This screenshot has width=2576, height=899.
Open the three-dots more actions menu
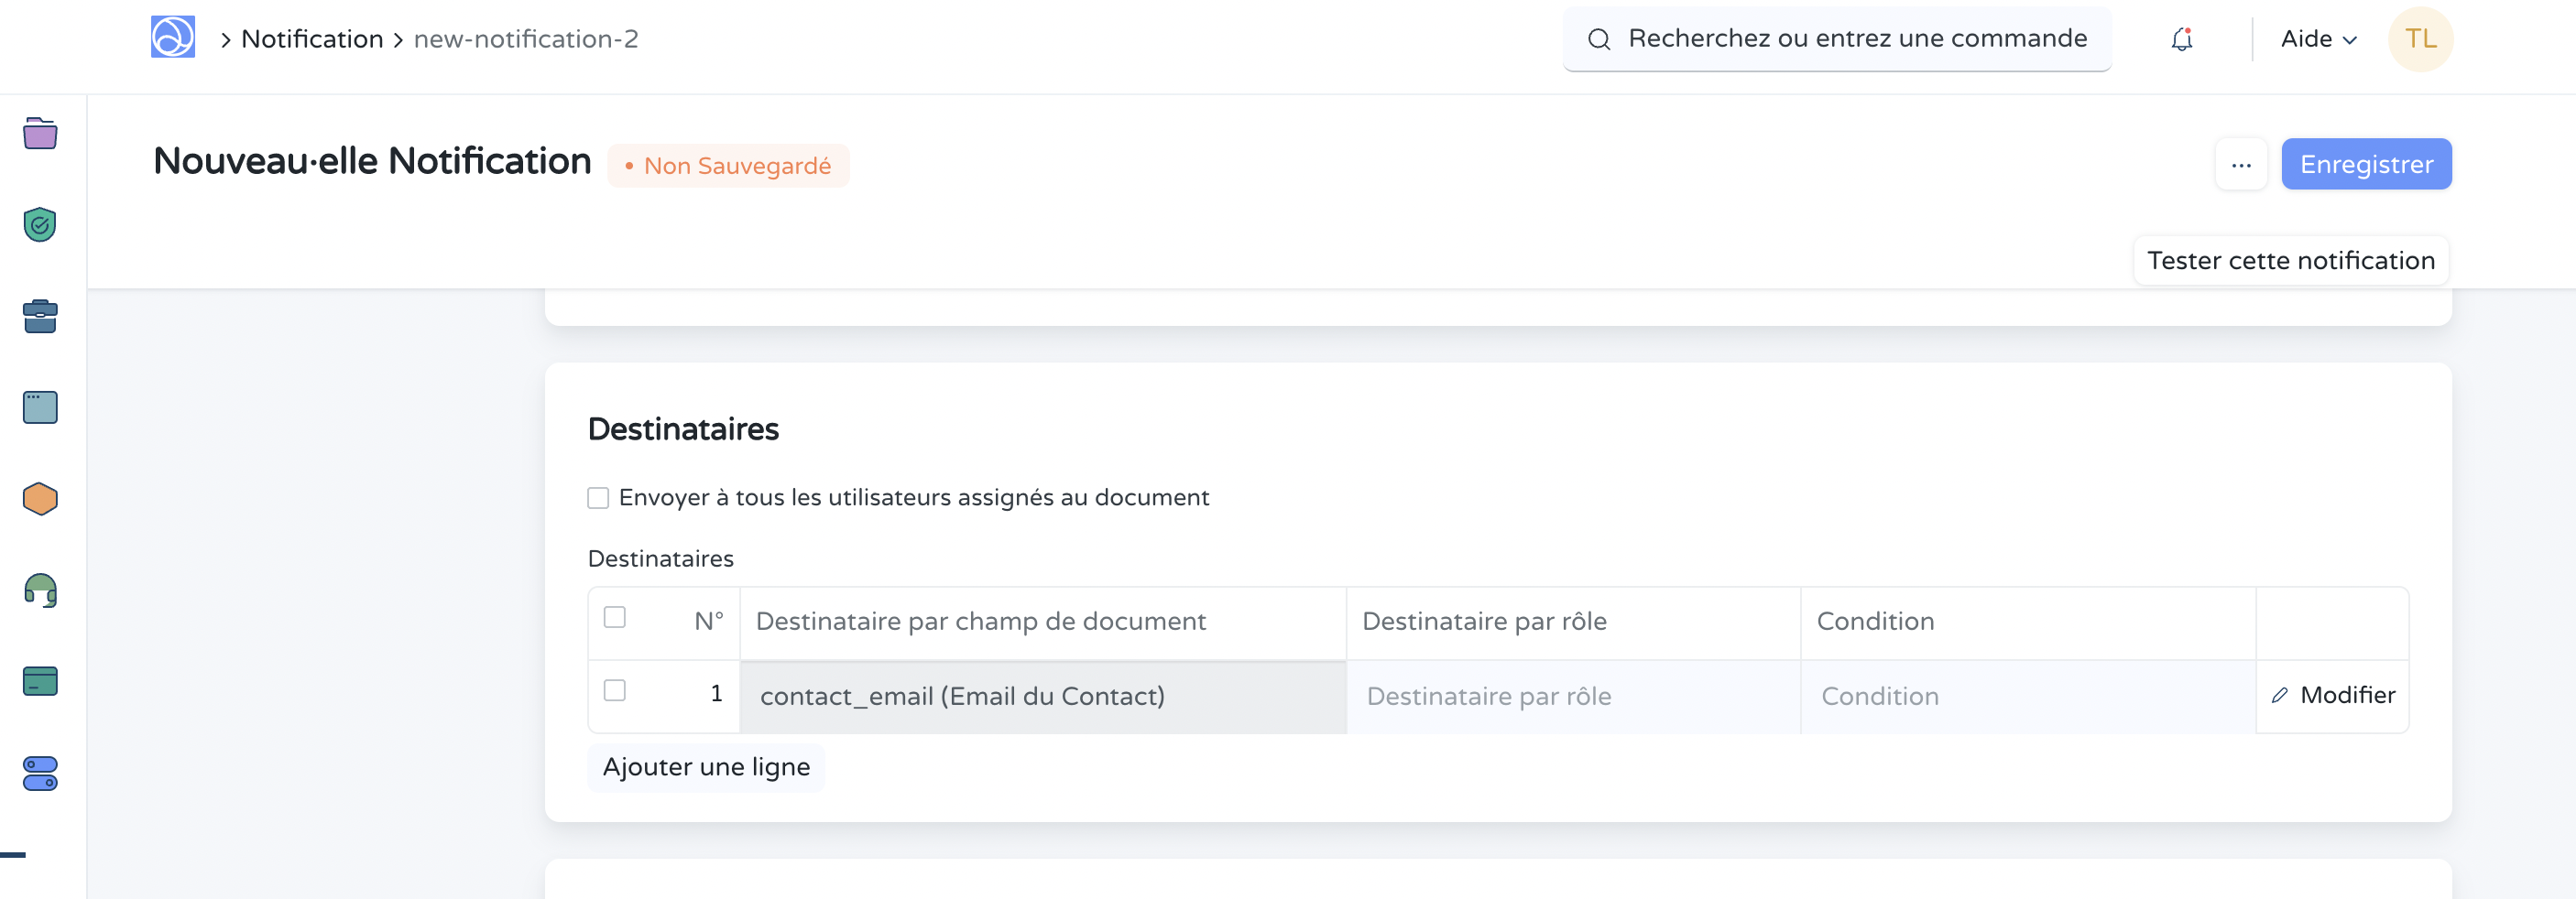point(2241,165)
